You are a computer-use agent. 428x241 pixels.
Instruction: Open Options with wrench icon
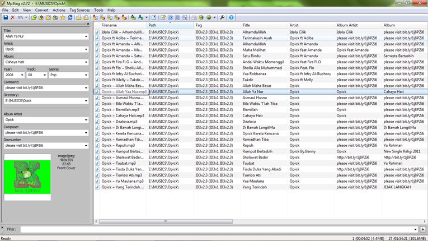pyautogui.click(x=222, y=17)
